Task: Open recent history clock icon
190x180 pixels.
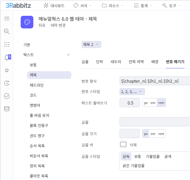Action: (7, 83)
